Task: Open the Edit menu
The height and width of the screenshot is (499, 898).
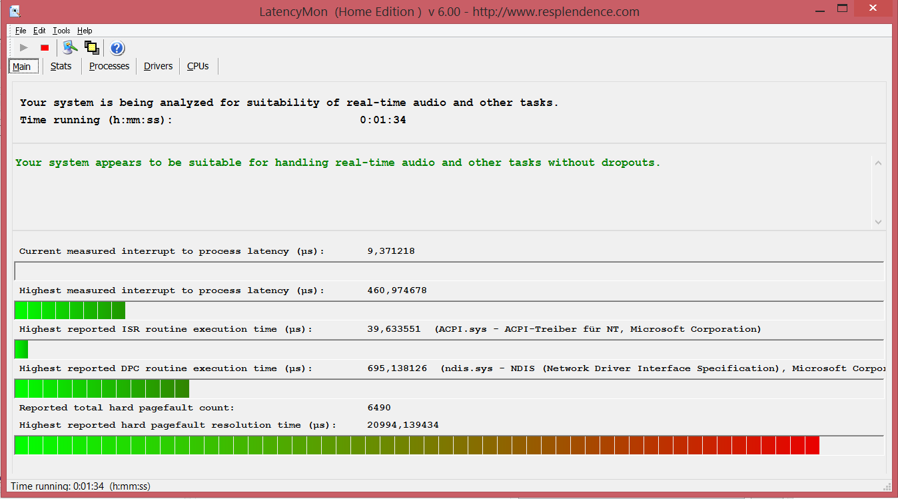Action: 39,31
